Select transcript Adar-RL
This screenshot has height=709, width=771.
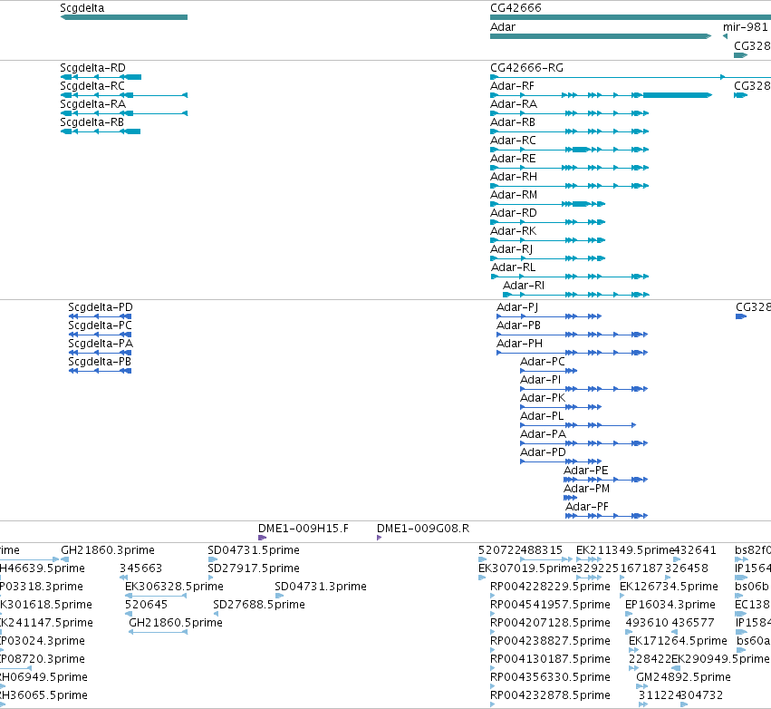(x=570, y=277)
